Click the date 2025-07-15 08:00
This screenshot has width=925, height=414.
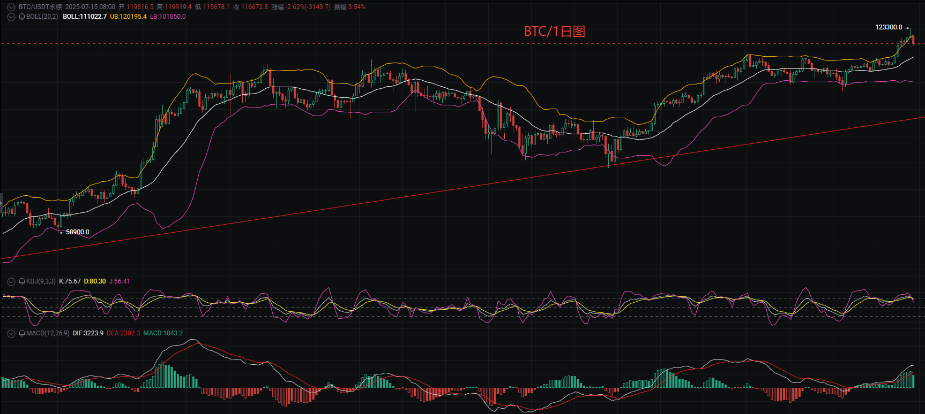click(x=90, y=7)
